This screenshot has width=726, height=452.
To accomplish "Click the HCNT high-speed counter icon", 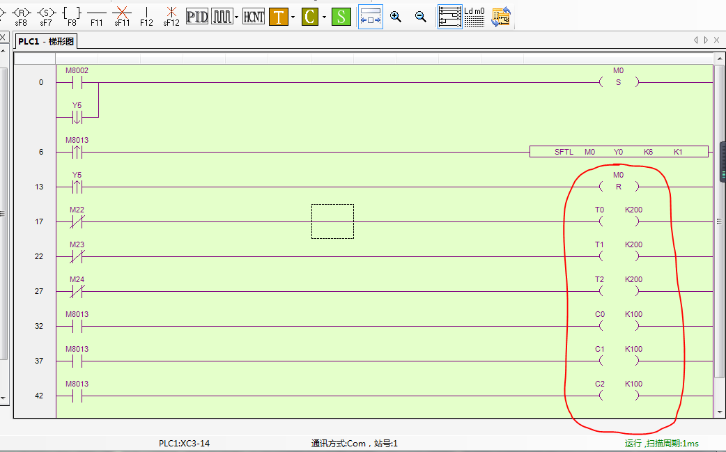I will [254, 17].
